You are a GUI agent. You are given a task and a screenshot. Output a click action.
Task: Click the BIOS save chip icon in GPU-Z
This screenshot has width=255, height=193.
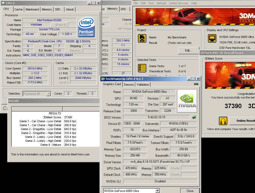point(194,117)
